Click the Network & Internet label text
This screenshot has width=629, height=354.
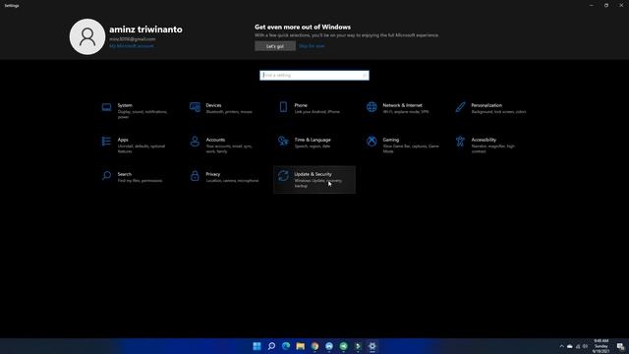pos(402,105)
